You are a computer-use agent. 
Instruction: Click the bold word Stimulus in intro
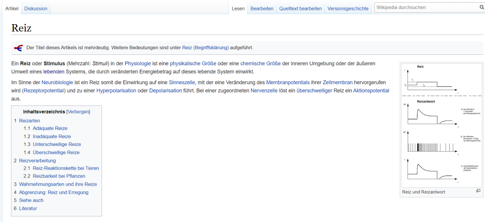[55, 63]
